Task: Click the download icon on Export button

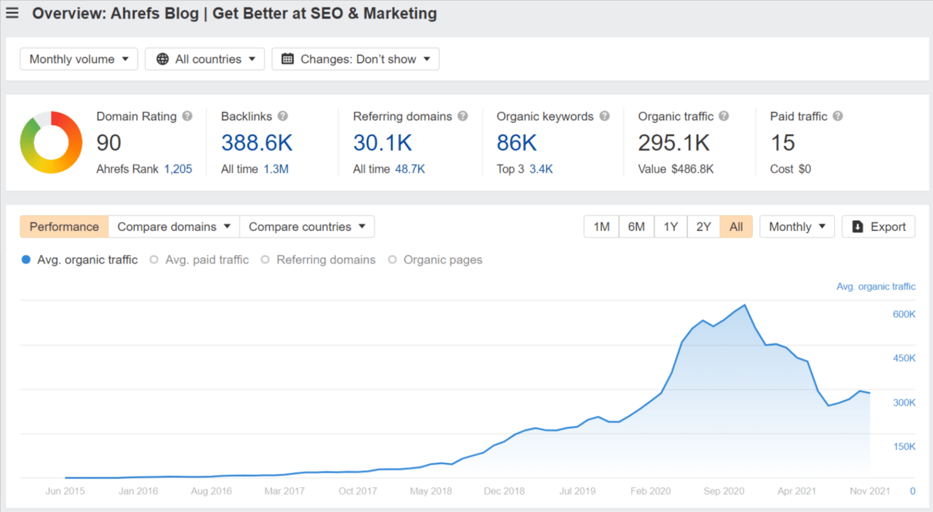Action: pos(858,226)
